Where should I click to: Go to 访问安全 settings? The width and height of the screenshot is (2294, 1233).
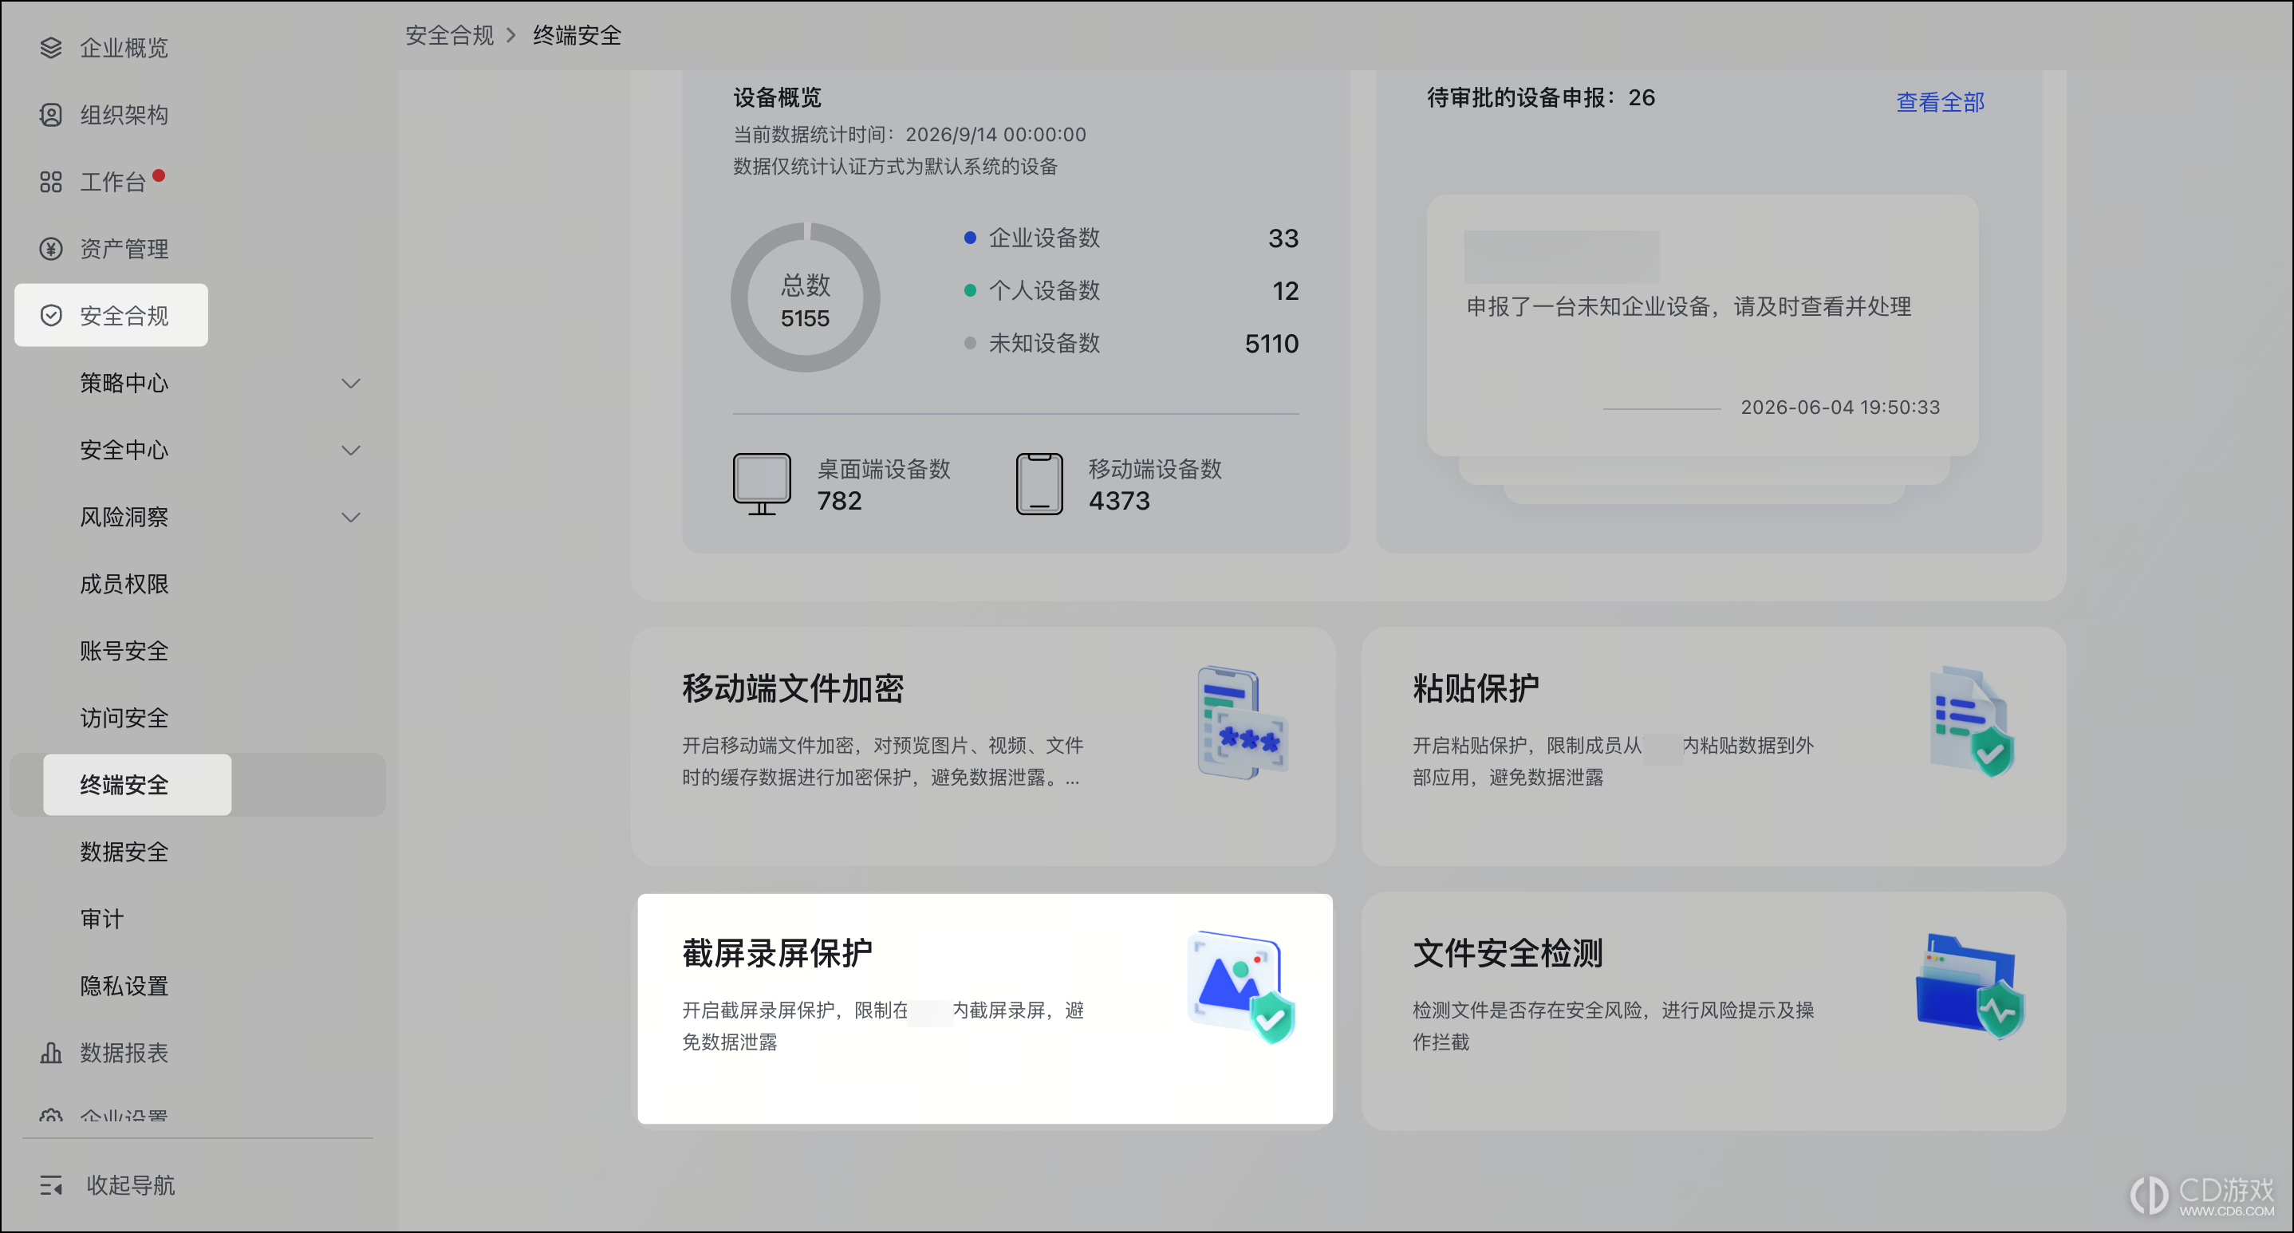pos(124,718)
